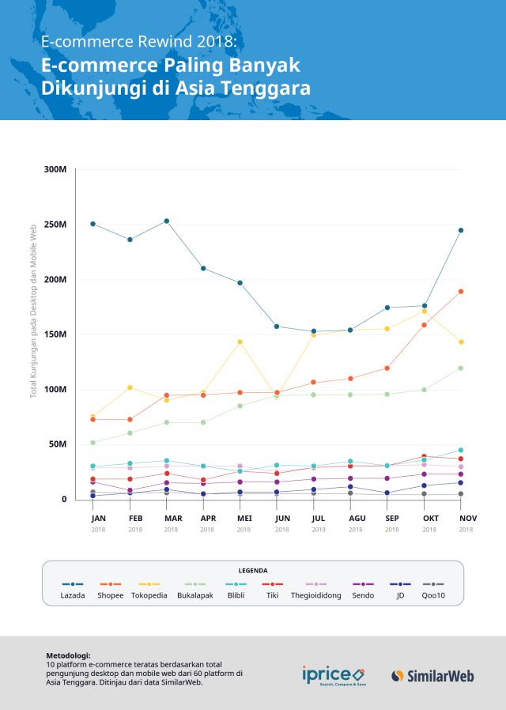Click the 'JD' legend label
Image resolution: width=506 pixels, height=710 pixels.
[400, 595]
